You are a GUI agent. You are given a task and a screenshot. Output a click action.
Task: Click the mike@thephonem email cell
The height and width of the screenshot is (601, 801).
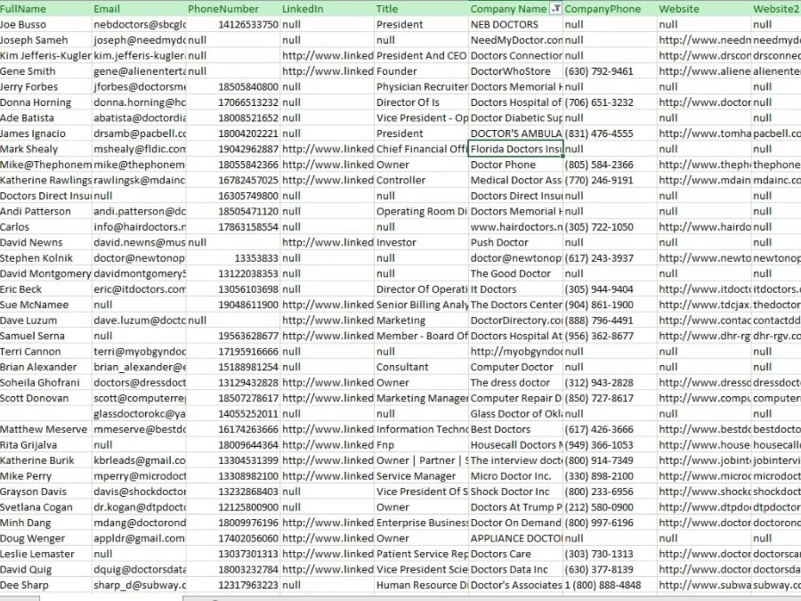pyautogui.click(x=139, y=165)
